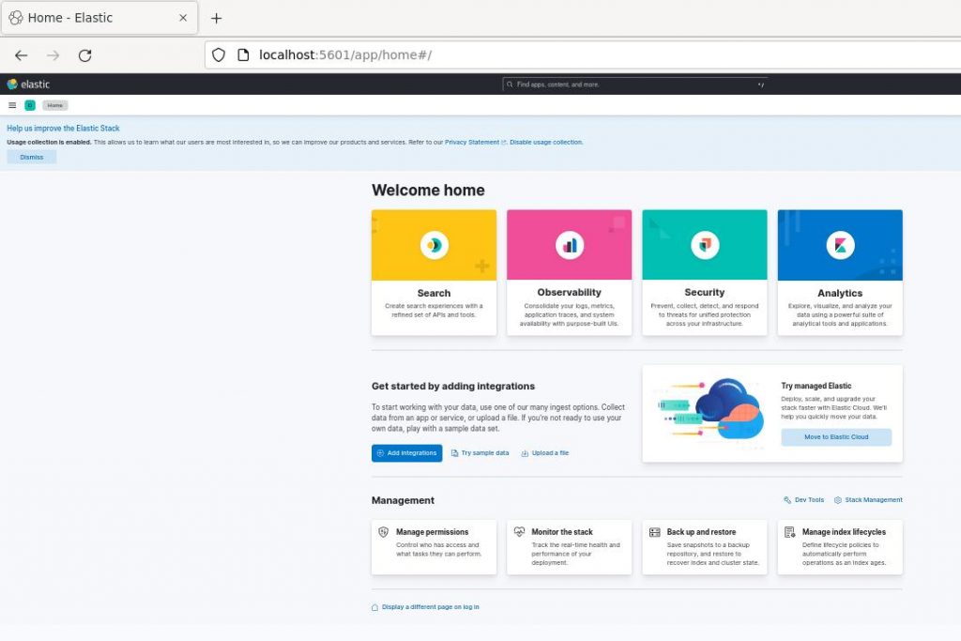This screenshot has width=961, height=641.
Task: Open a new browser tab with plus
Action: (x=217, y=19)
